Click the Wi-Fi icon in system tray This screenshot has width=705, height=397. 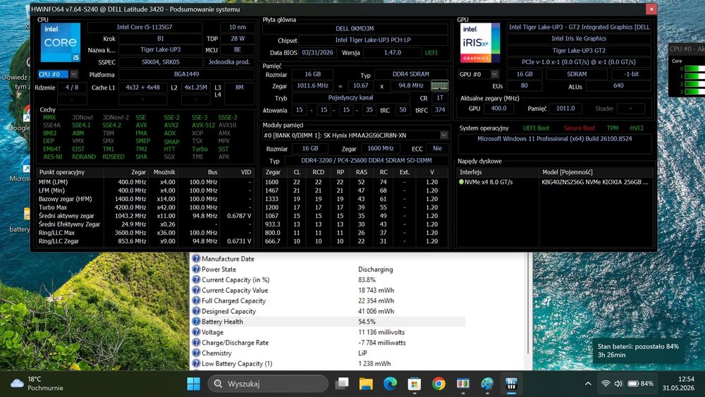point(606,384)
